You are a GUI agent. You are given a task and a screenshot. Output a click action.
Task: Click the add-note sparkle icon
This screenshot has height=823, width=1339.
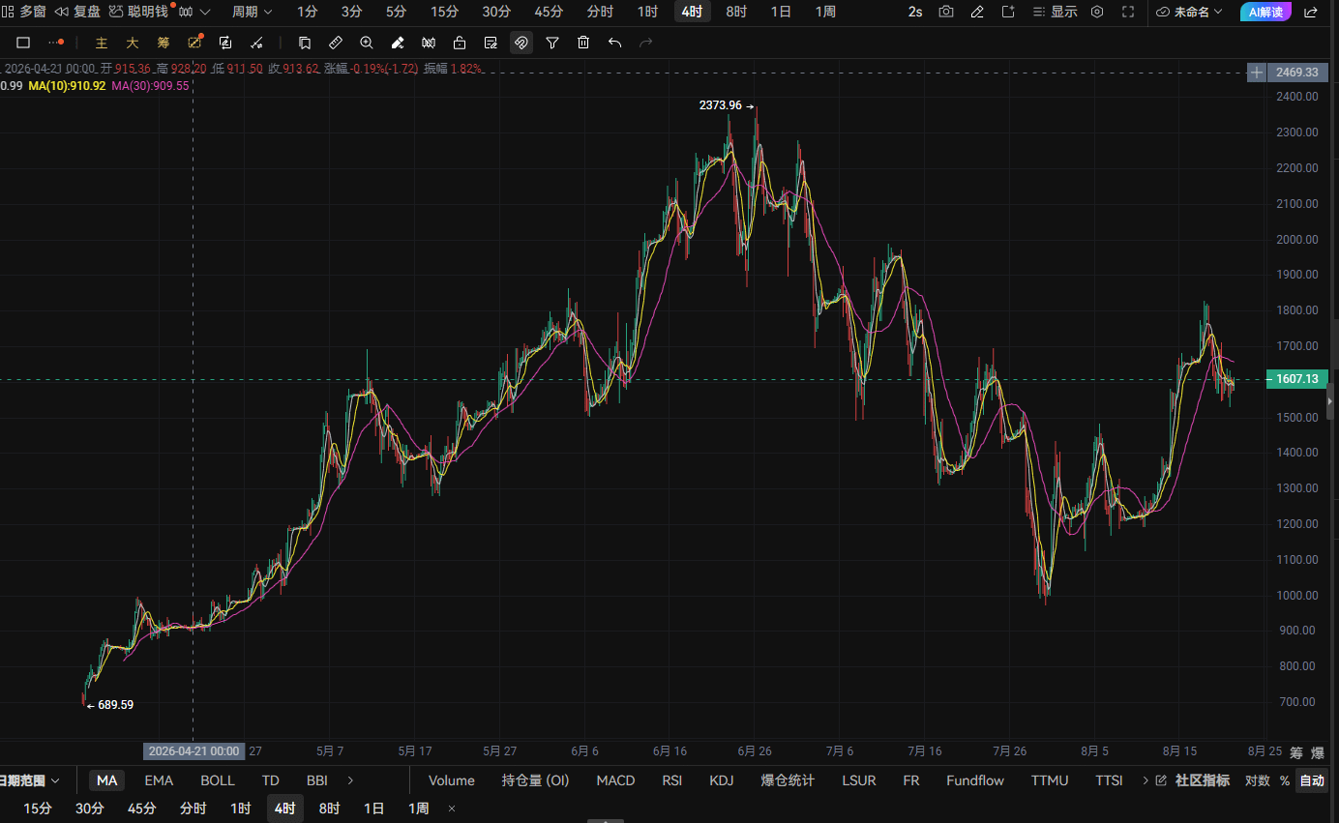click(1008, 12)
